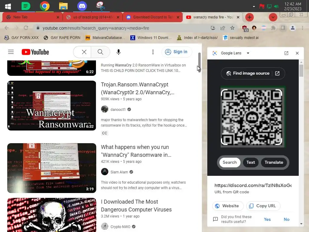Show hidden system tray icons
The height and width of the screenshot is (232, 309).
point(254,7)
